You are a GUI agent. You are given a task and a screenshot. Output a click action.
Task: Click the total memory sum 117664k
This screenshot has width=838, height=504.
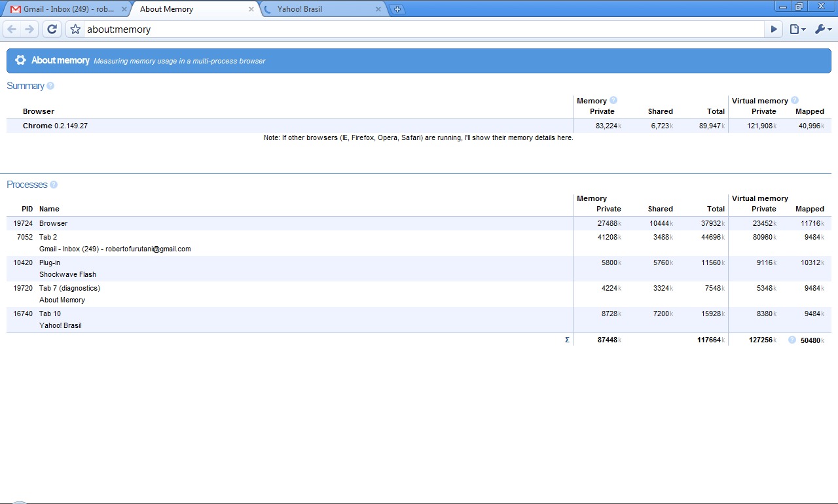point(711,340)
